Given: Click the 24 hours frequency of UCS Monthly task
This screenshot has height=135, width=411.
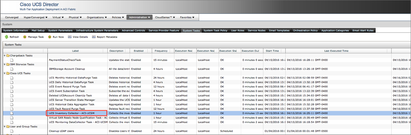Looking at the screenshot, I should click(x=159, y=78).
